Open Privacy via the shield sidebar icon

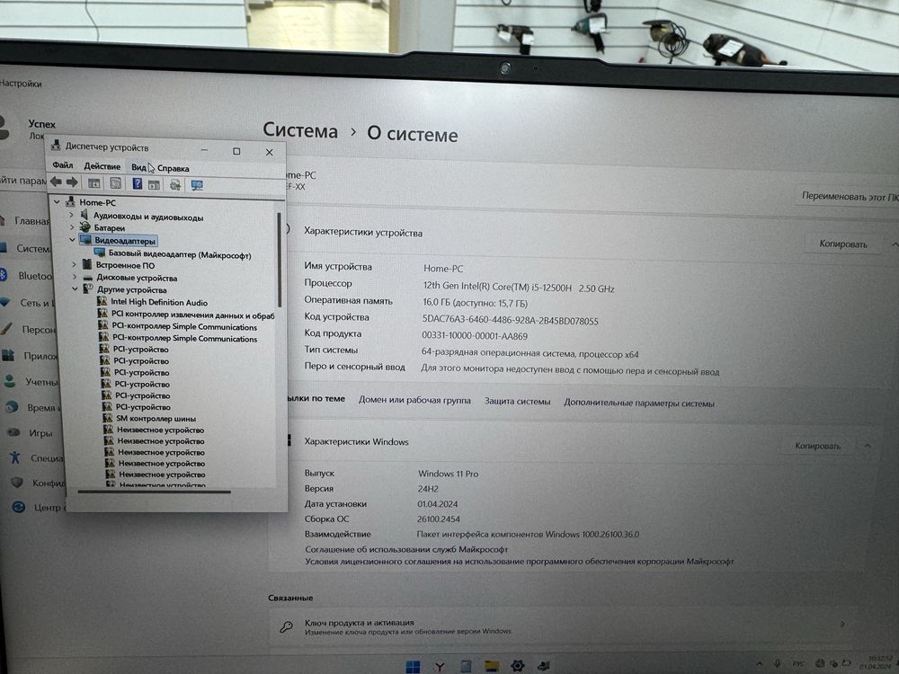(x=17, y=482)
